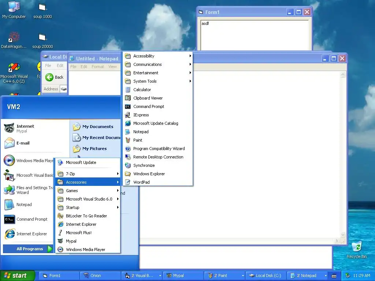Start IExpress wizard
Screen dimensions: 375x281
158,115
